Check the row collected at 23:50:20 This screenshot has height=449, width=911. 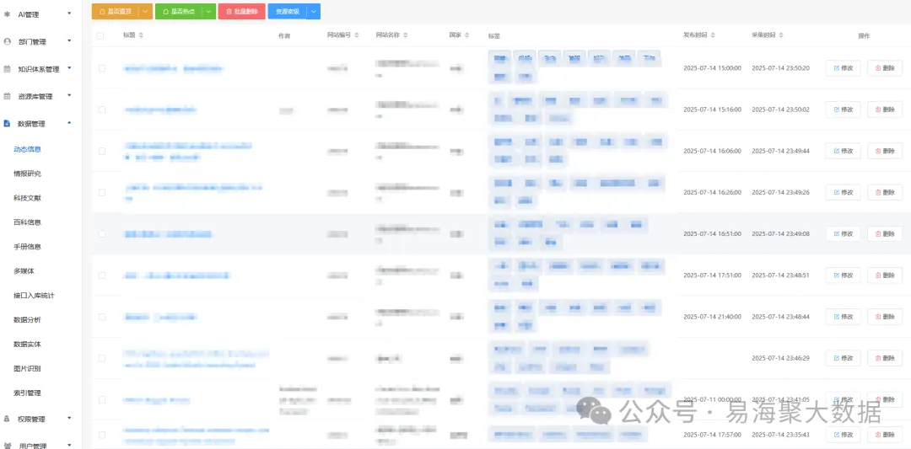102,68
